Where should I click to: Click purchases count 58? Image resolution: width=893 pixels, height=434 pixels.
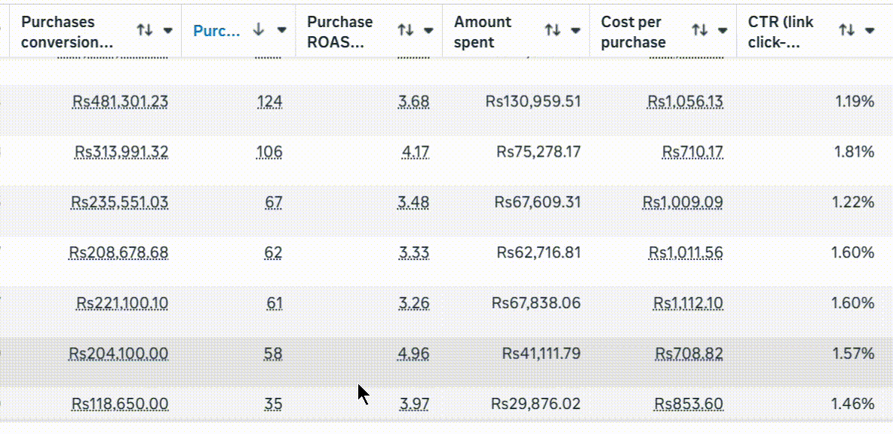(x=273, y=354)
